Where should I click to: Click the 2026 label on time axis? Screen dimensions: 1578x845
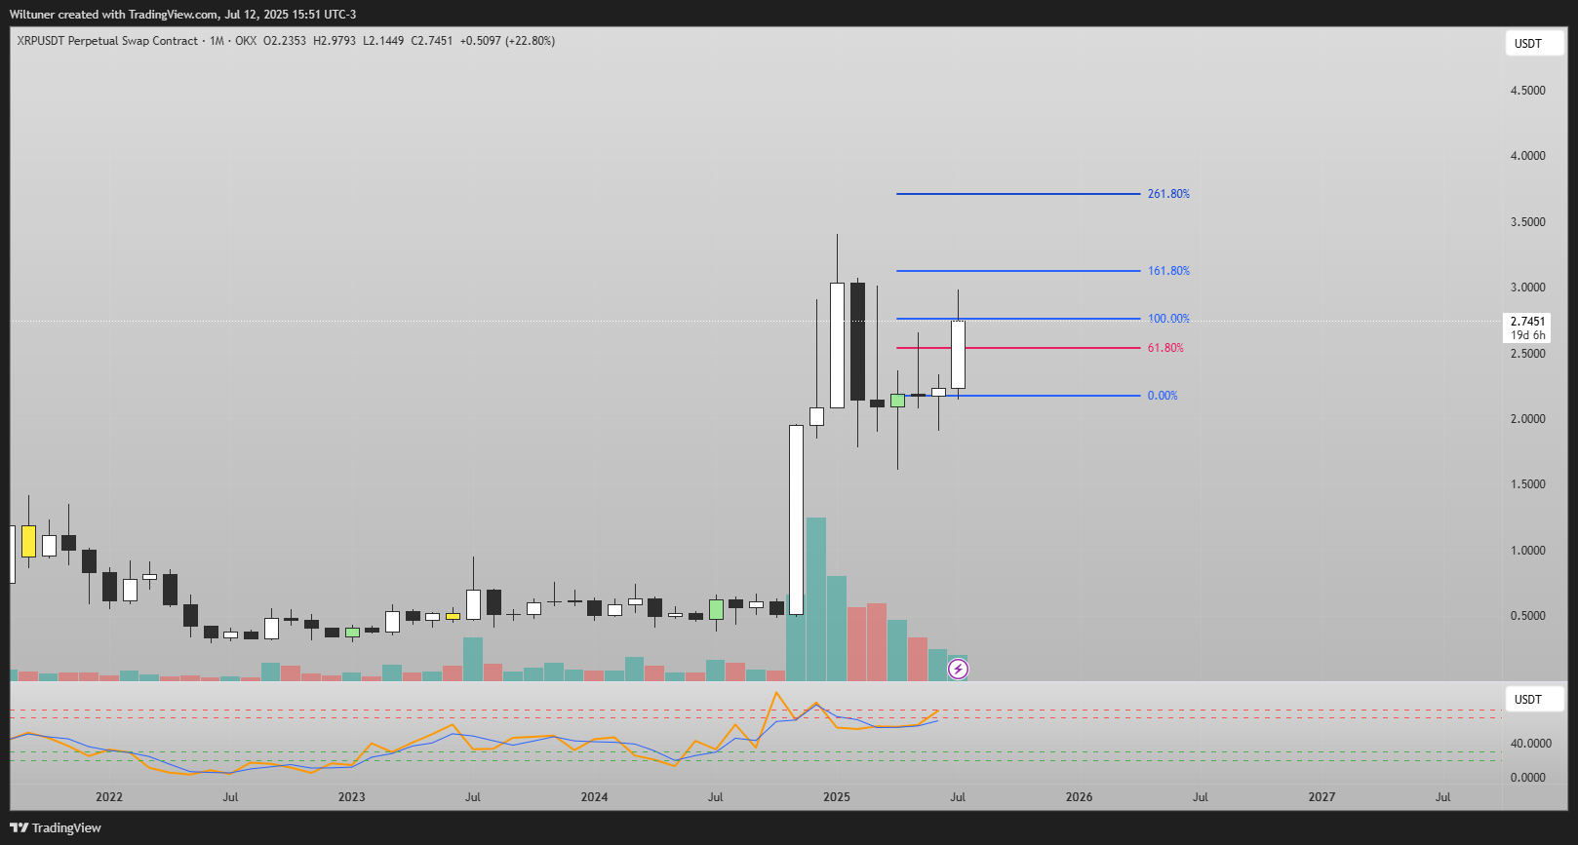tap(1079, 797)
